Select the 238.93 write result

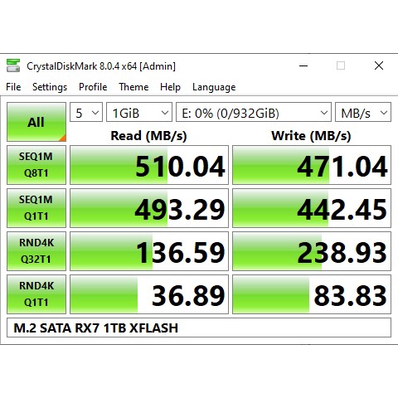[x=312, y=251]
